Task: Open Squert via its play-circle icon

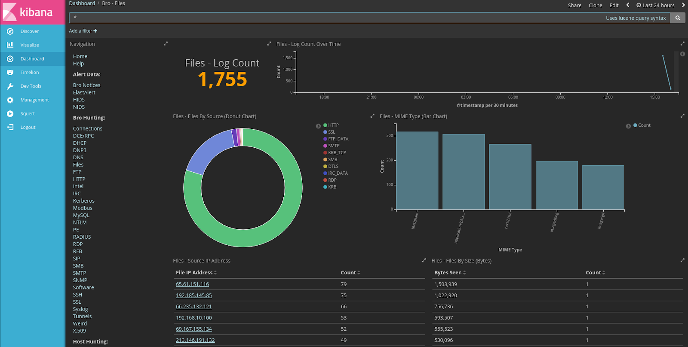Action: pyautogui.click(x=10, y=114)
